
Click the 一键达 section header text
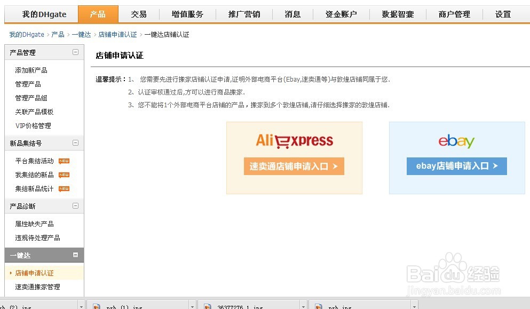point(20,256)
